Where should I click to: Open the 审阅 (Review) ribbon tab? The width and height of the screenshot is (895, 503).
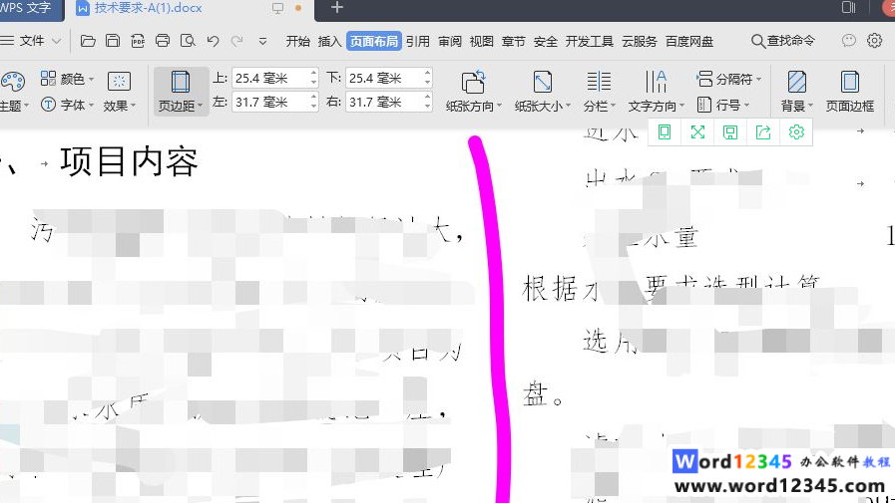(x=449, y=41)
